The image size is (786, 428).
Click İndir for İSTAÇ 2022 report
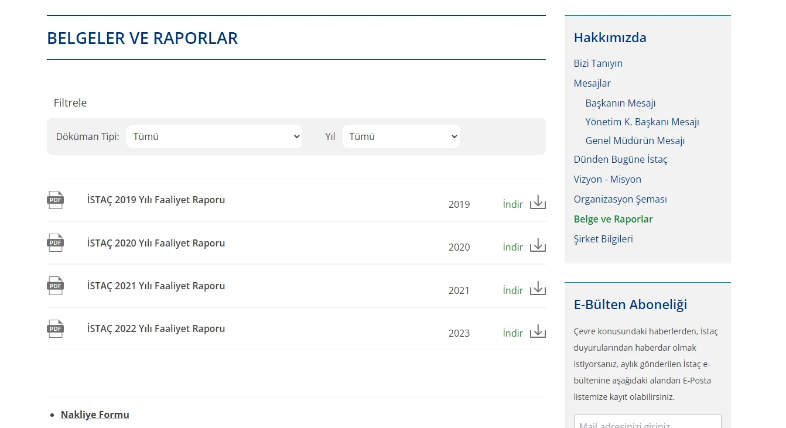(512, 333)
